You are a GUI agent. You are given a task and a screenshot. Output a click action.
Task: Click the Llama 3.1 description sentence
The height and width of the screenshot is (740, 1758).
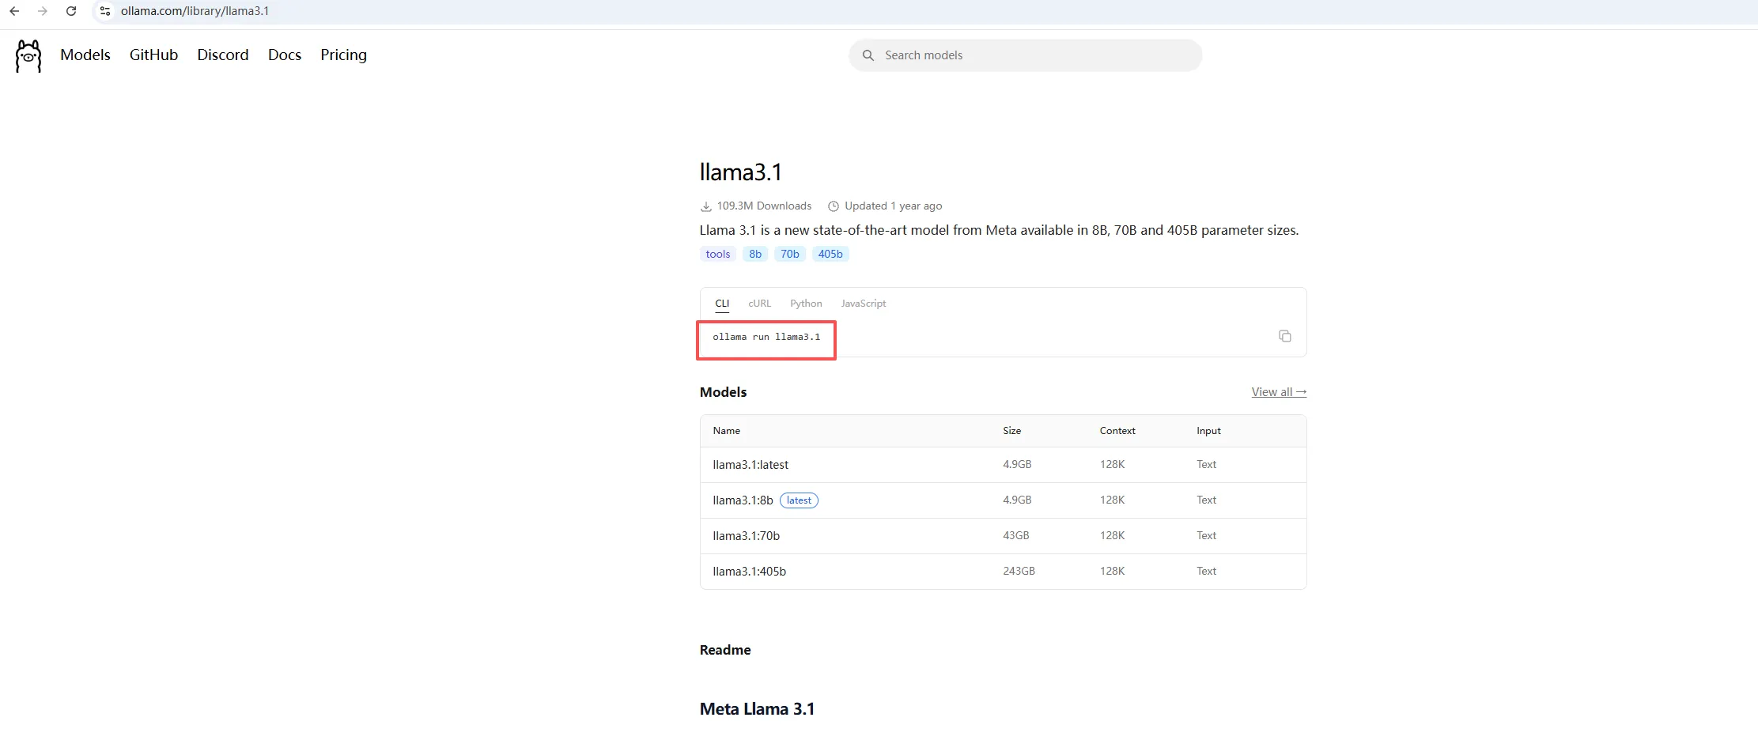[999, 230]
